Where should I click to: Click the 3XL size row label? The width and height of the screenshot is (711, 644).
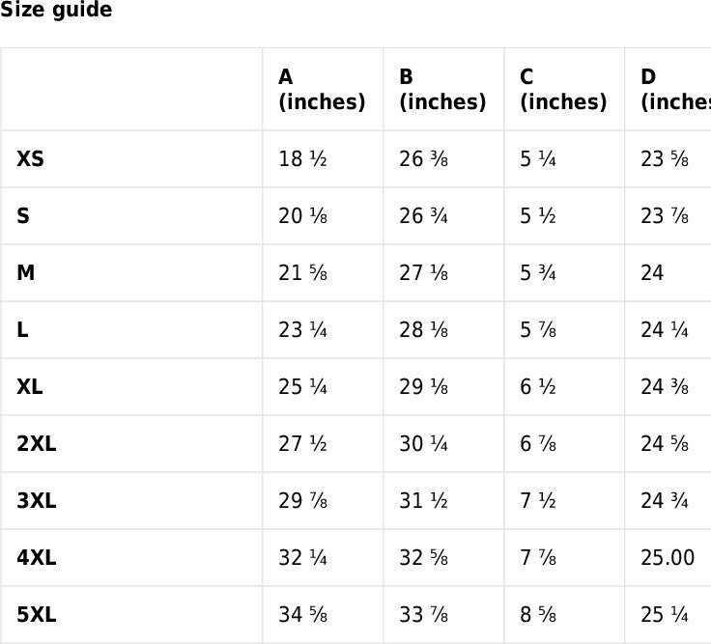point(37,500)
